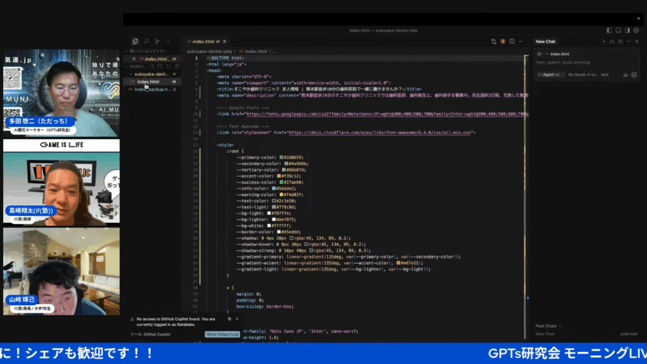
Task: Open the Search view icon
Action: point(147,41)
